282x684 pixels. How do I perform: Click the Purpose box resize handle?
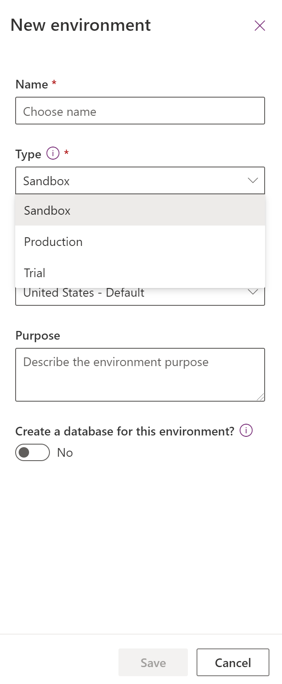[x=262, y=397]
